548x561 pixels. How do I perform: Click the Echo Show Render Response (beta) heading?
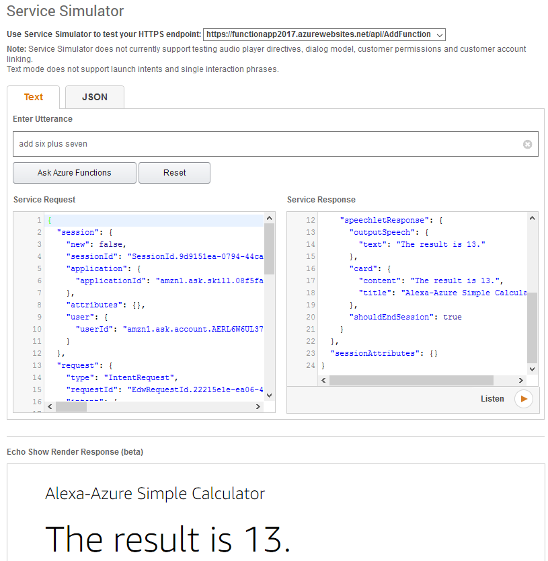click(75, 452)
